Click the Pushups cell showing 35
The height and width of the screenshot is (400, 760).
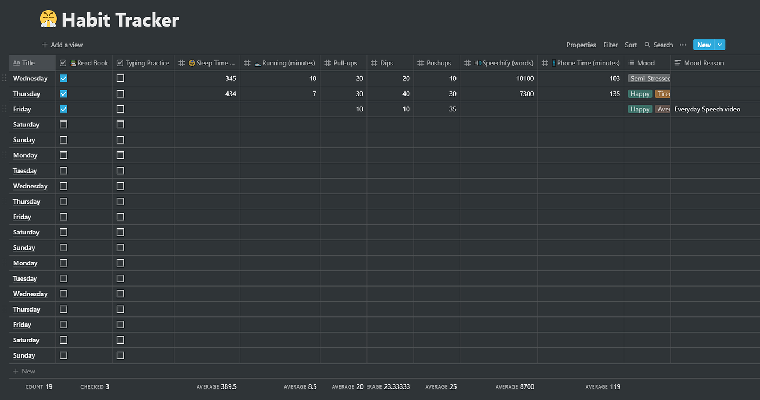click(437, 109)
